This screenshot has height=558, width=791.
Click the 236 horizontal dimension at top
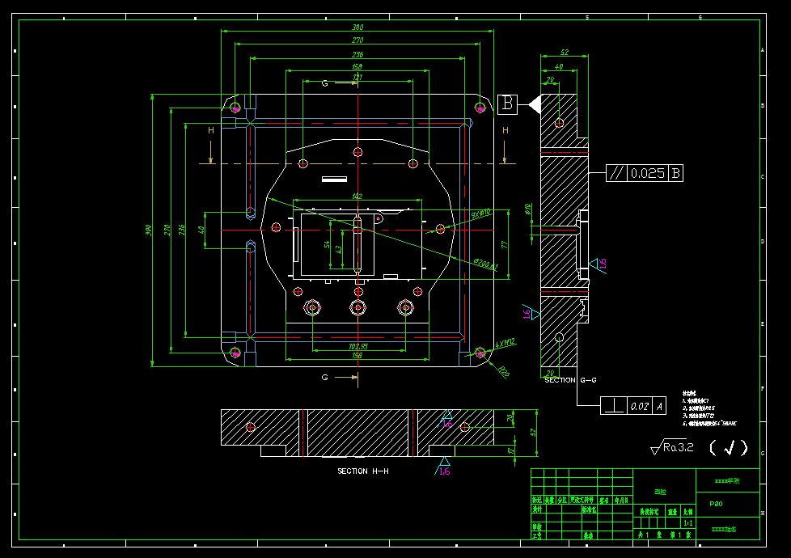(x=357, y=54)
